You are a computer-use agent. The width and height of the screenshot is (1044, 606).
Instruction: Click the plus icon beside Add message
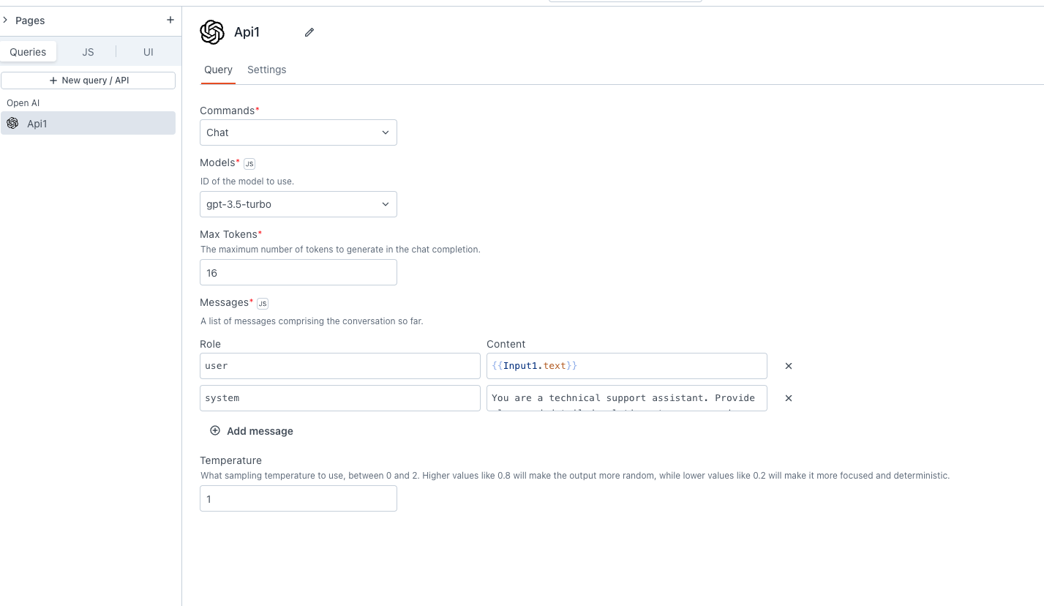(x=214, y=430)
